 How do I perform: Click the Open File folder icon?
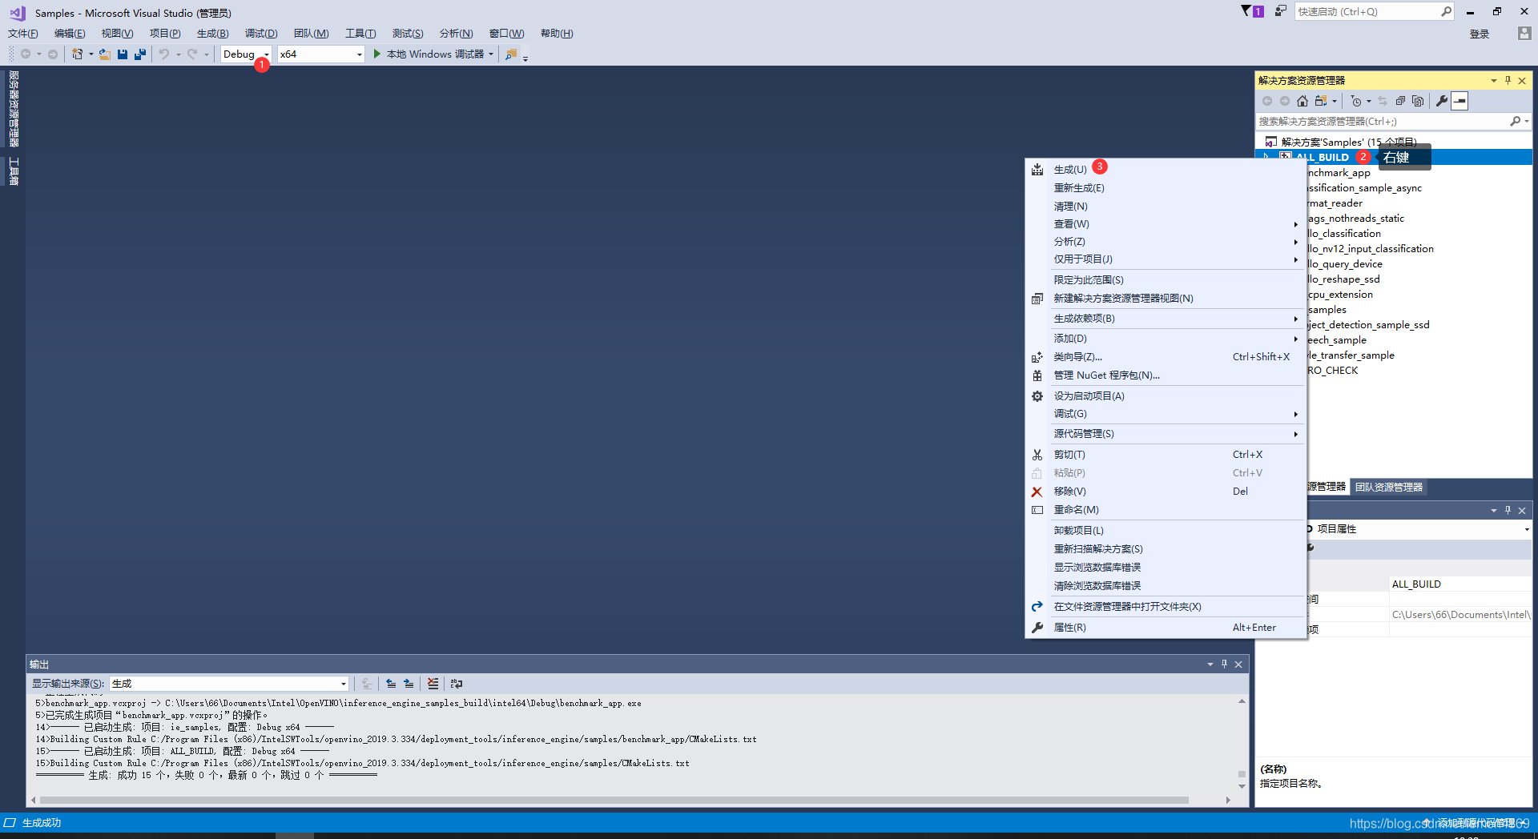pyautogui.click(x=105, y=54)
